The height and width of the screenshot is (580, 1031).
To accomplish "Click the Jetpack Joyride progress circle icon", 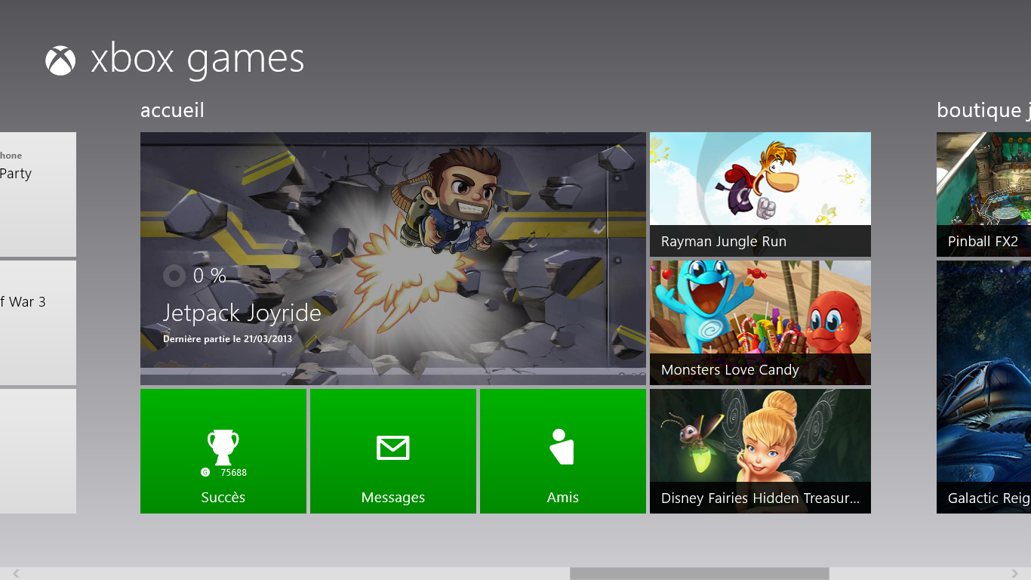I will click(174, 276).
